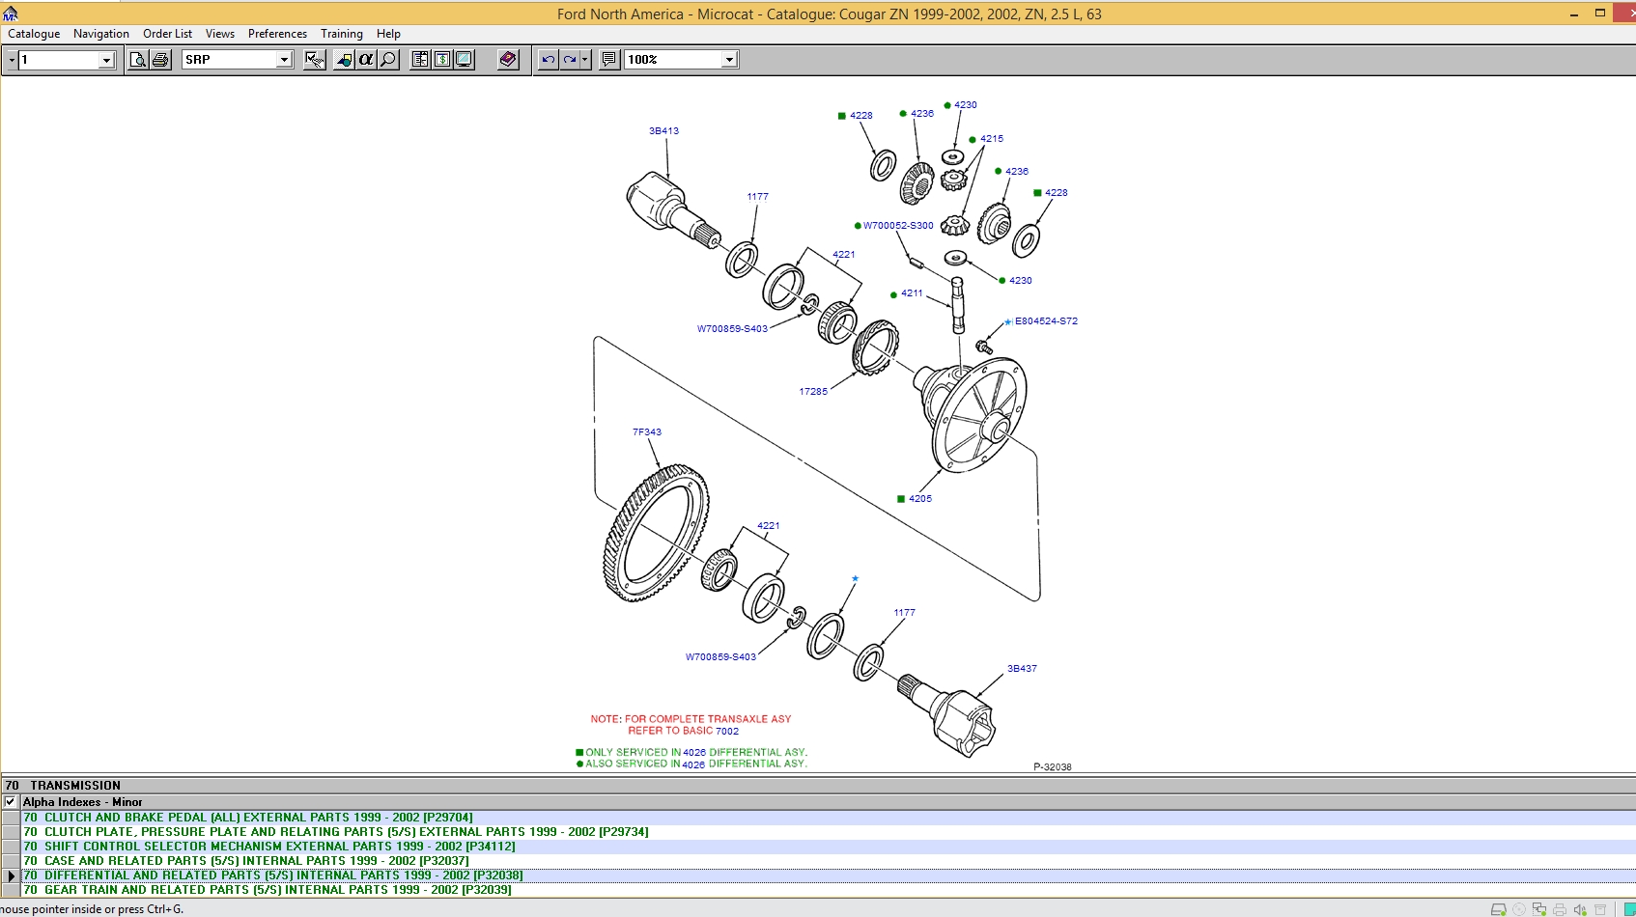Click the magnifying glass search icon
The width and height of the screenshot is (1636, 917).
(388, 60)
